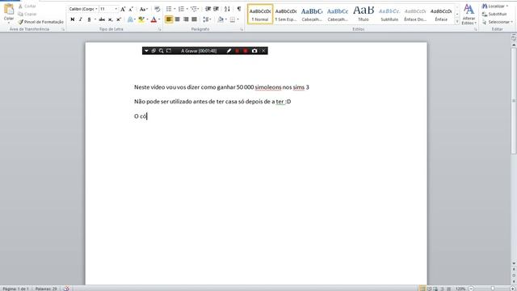Viewport: 517px width, 291px height.
Task: Select align left paragraph button
Action: pos(169,19)
